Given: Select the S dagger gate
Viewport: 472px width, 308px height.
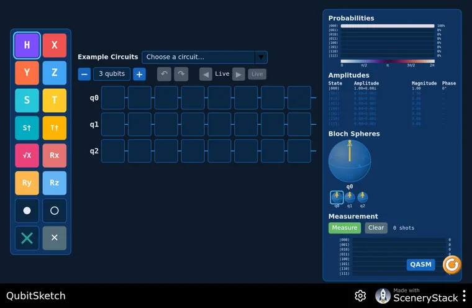Looking at the screenshot, I should tap(27, 128).
